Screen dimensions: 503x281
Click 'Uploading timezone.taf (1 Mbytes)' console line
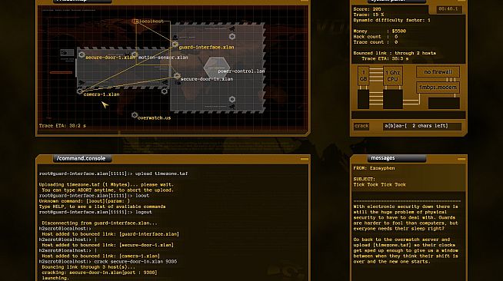[106, 185]
